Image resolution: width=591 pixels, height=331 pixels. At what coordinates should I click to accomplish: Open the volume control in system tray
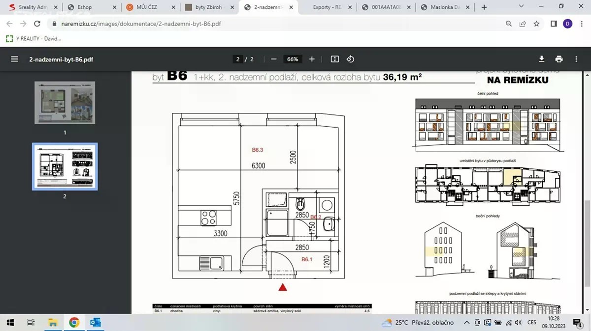click(519, 323)
